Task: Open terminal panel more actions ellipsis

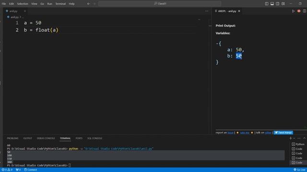Action: (x=299, y=138)
